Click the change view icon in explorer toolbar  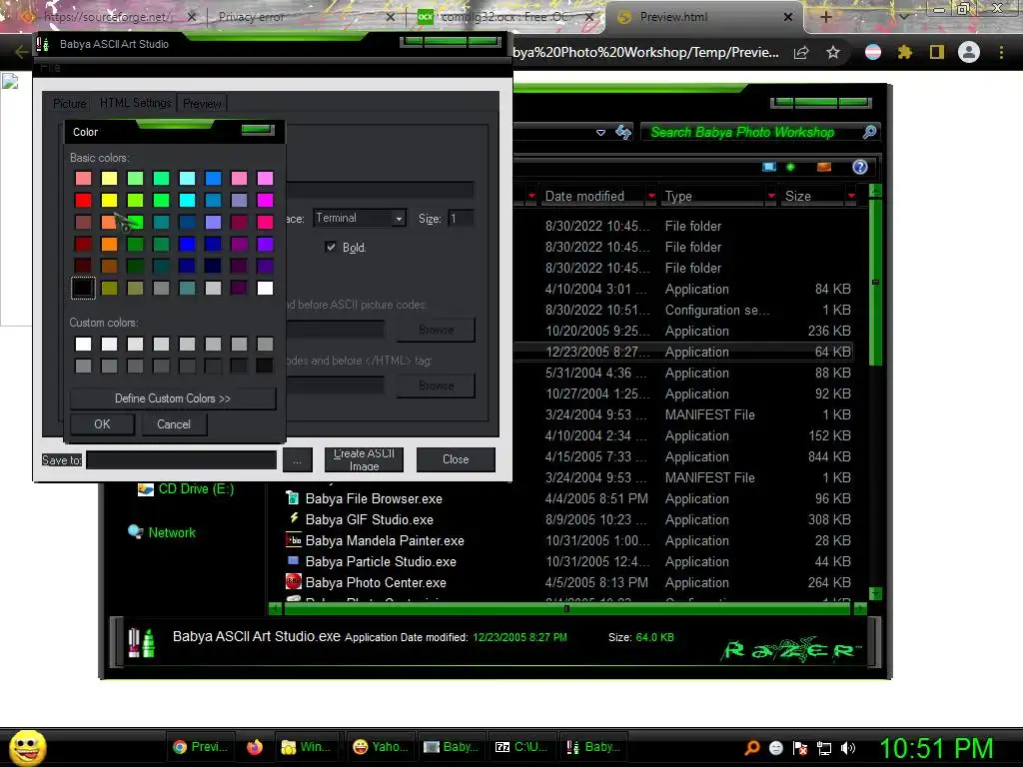pos(769,167)
